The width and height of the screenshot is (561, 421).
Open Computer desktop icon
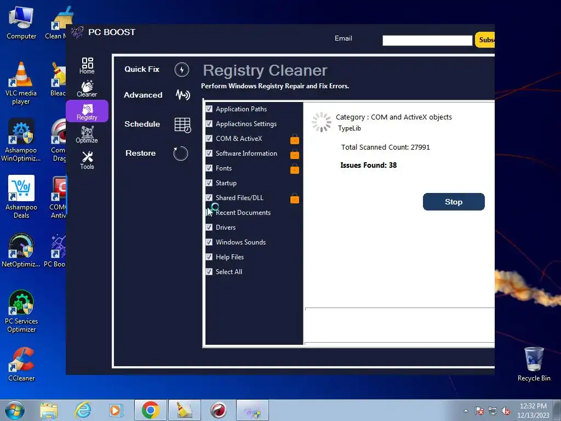21,23
